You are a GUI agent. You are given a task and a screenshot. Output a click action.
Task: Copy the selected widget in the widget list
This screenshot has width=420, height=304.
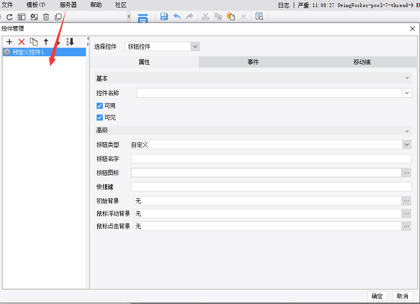click(x=34, y=42)
